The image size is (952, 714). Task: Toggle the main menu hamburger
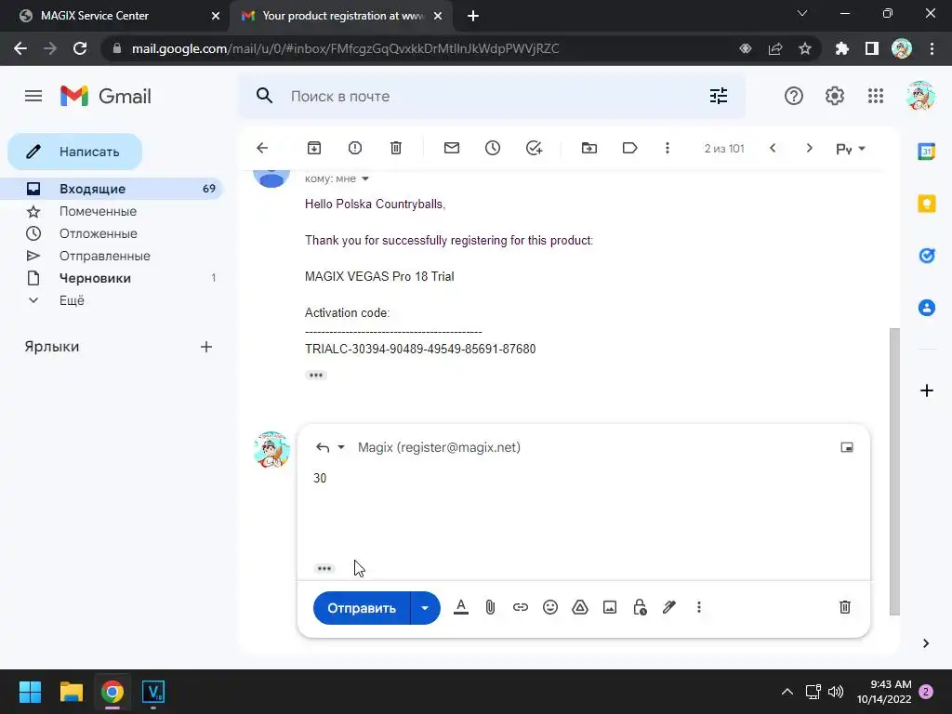tap(33, 96)
